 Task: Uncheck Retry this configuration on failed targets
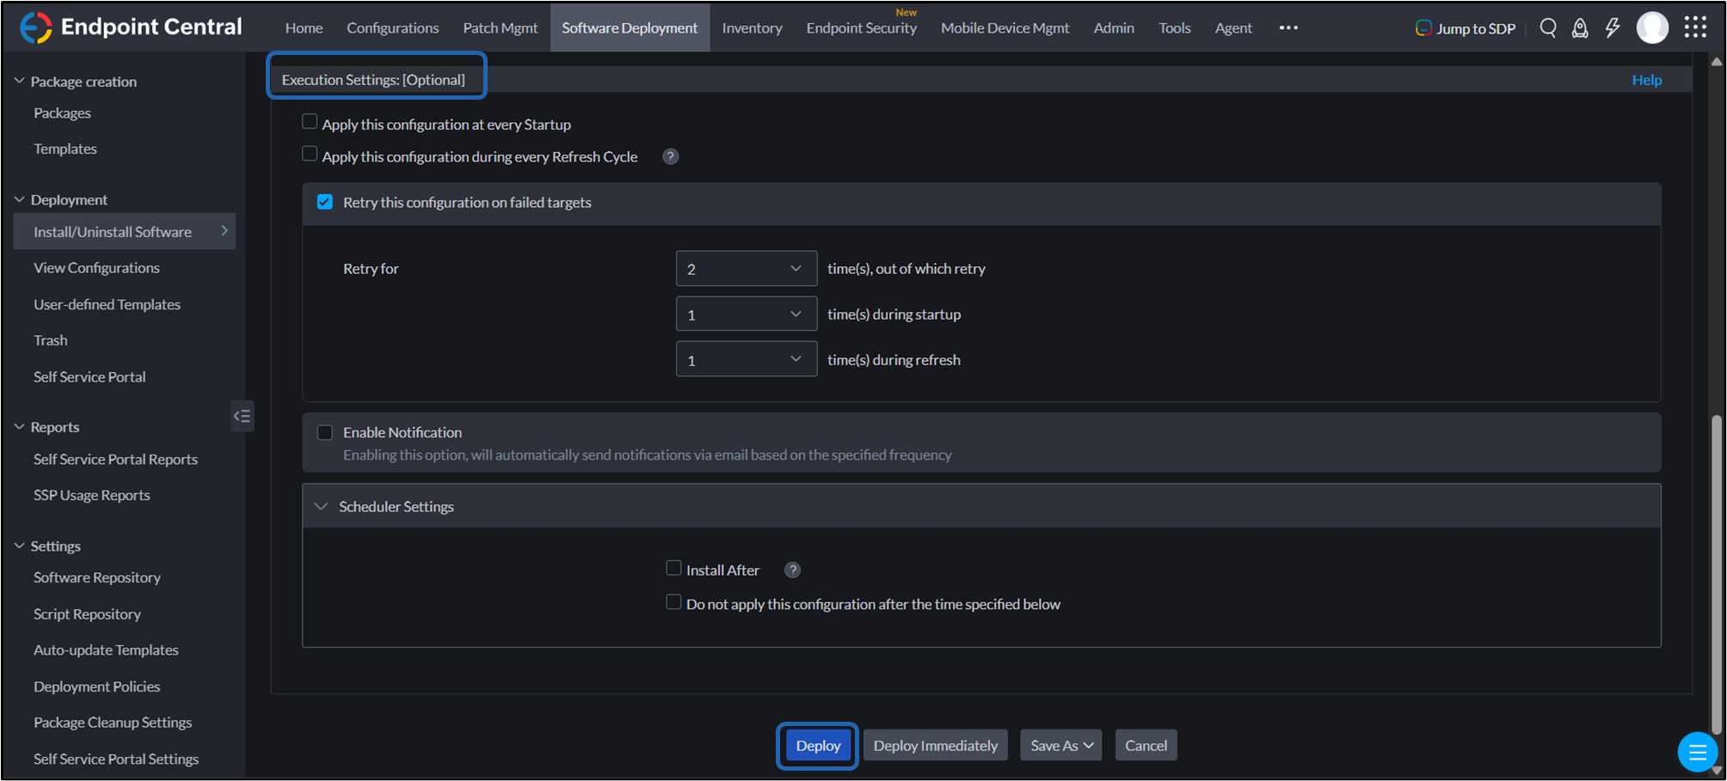click(325, 202)
